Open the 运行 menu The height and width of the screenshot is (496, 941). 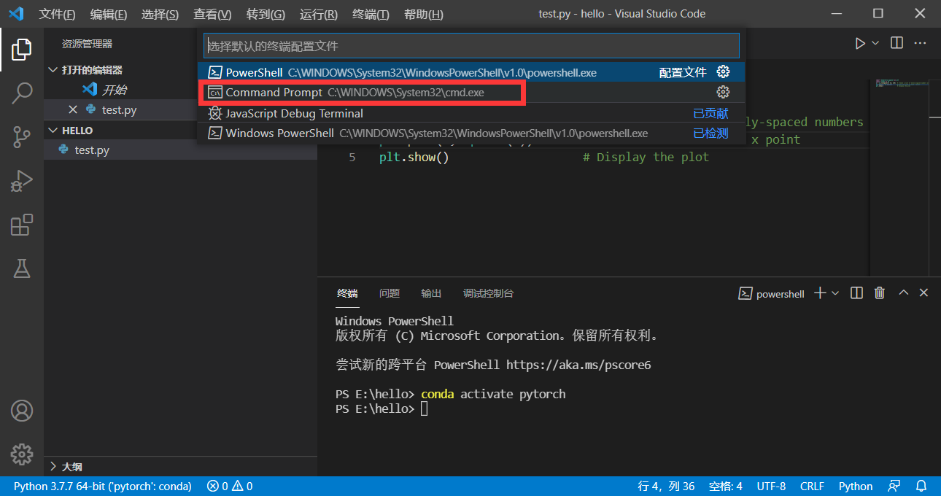[x=318, y=14]
